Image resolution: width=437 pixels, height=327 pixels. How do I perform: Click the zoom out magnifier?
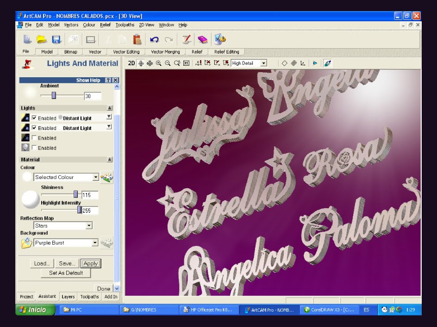(168, 63)
